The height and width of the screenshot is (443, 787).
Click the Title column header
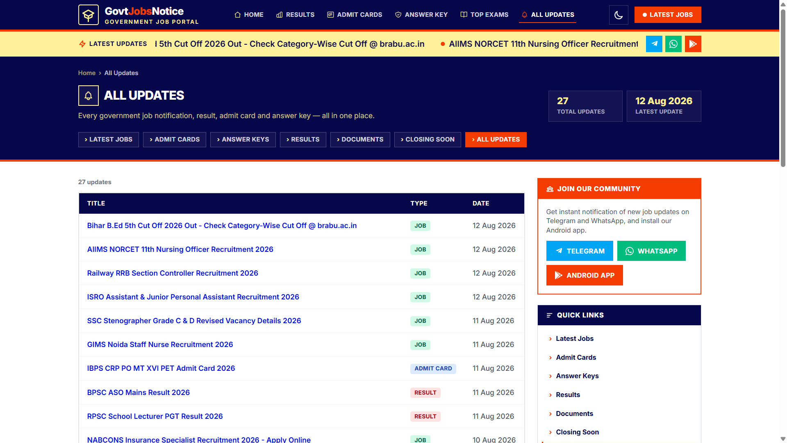click(96, 203)
